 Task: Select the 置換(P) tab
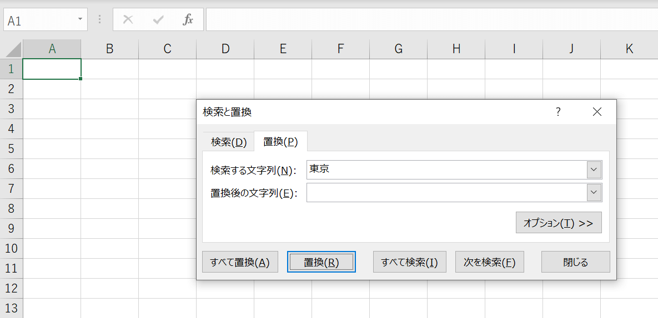coord(280,142)
